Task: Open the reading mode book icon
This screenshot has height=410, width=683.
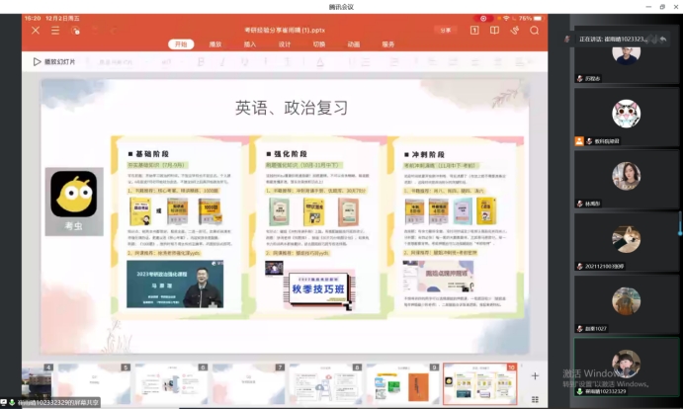Action: pyautogui.click(x=494, y=31)
